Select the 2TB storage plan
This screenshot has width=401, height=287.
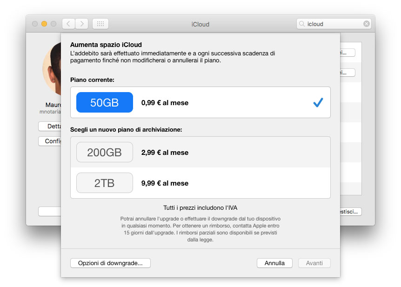104,182
